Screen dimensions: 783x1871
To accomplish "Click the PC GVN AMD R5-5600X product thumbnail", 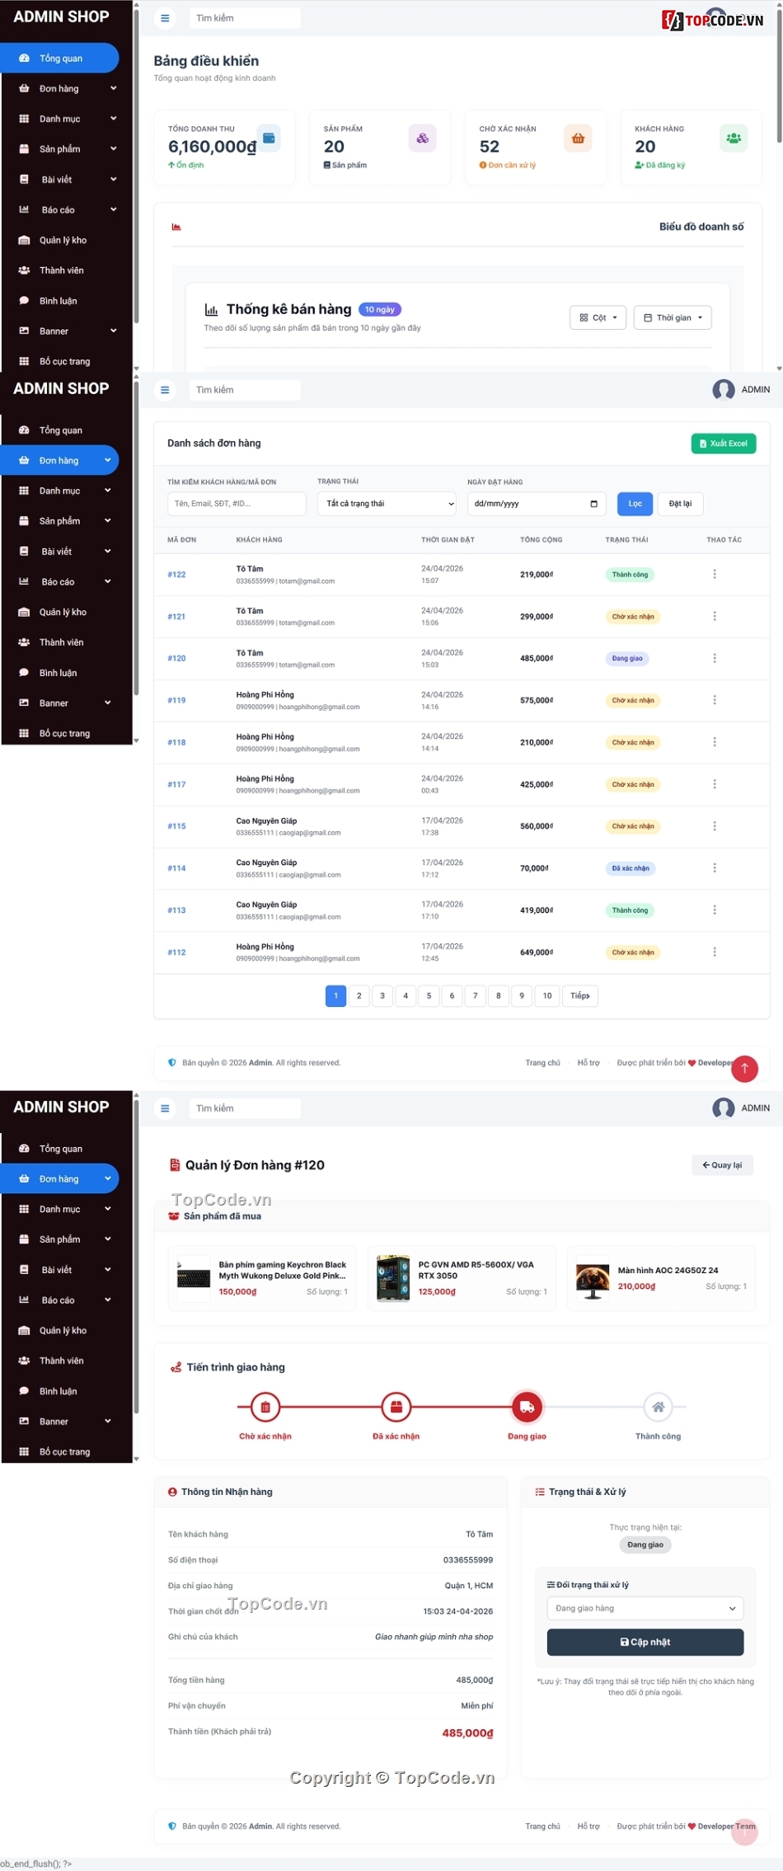I will tap(393, 1277).
